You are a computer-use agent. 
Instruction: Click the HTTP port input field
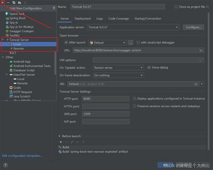click(106, 99)
